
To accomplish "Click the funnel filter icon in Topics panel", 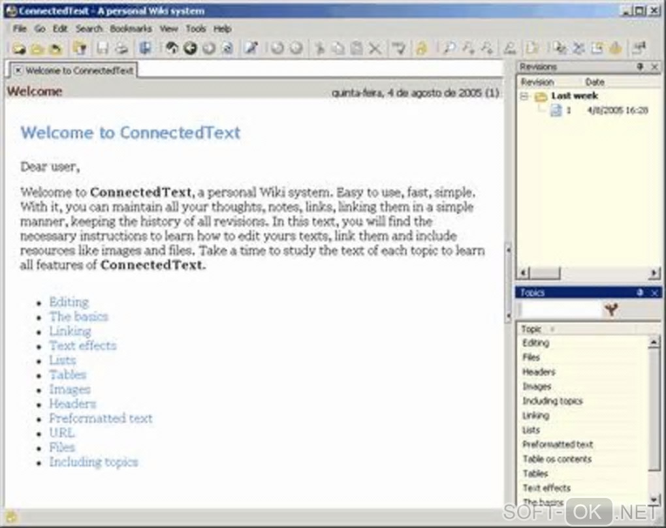I will pyautogui.click(x=610, y=309).
